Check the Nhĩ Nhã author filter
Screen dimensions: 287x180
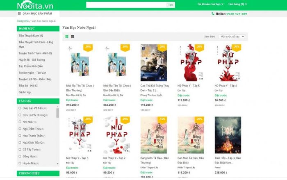tap(20, 122)
